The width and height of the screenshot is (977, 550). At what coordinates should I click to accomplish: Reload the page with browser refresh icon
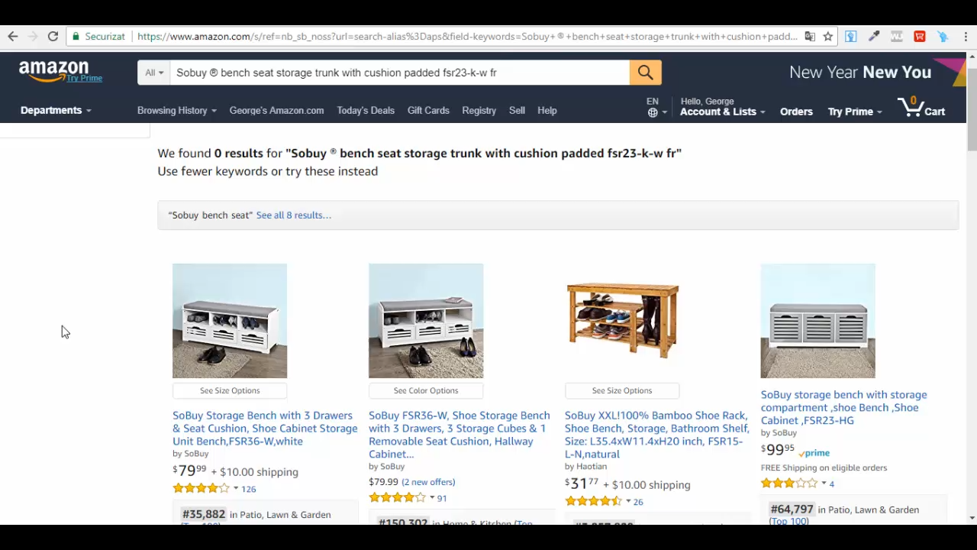(53, 36)
